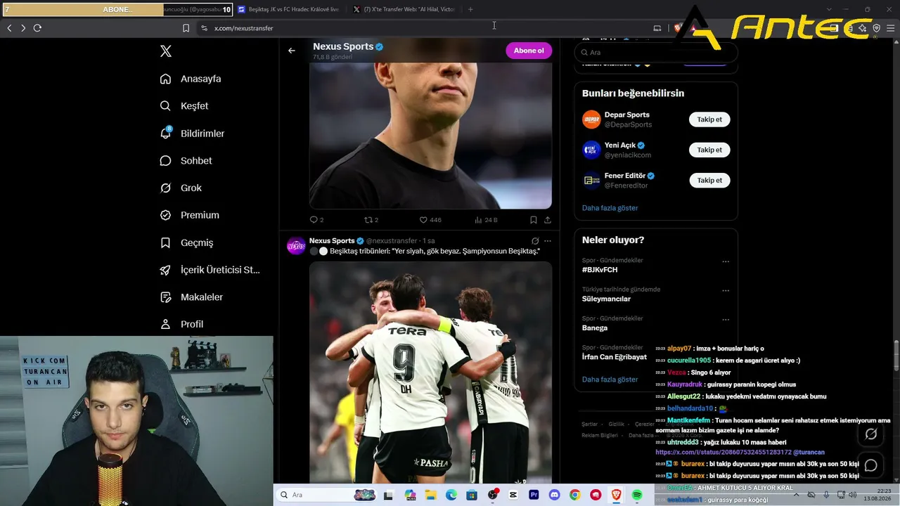The height and width of the screenshot is (506, 900).
Task: Open the Beşiktaş players photo
Action: (430, 372)
